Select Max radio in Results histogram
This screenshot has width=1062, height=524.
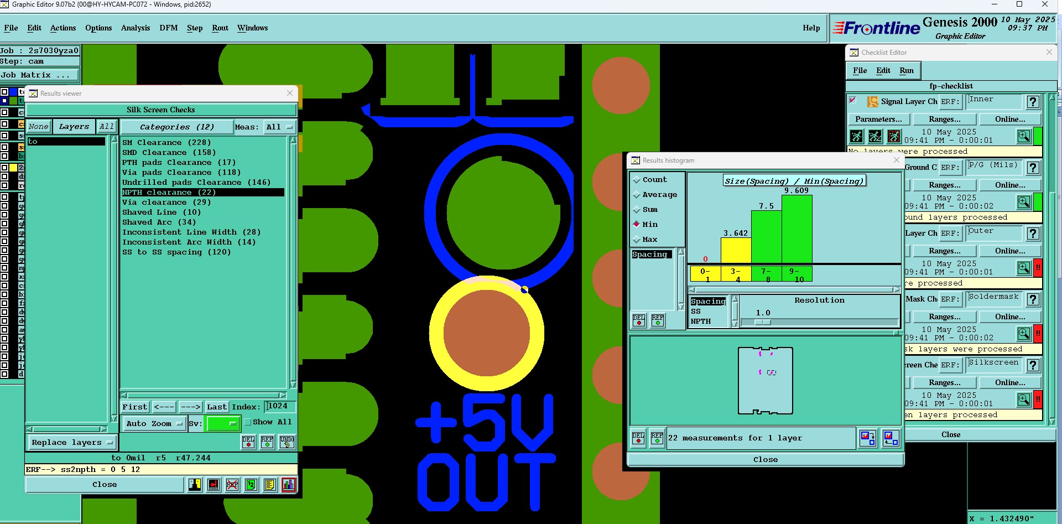pyautogui.click(x=637, y=240)
